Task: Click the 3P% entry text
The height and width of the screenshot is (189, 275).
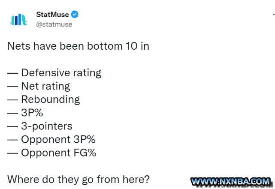Action: pos(32,113)
